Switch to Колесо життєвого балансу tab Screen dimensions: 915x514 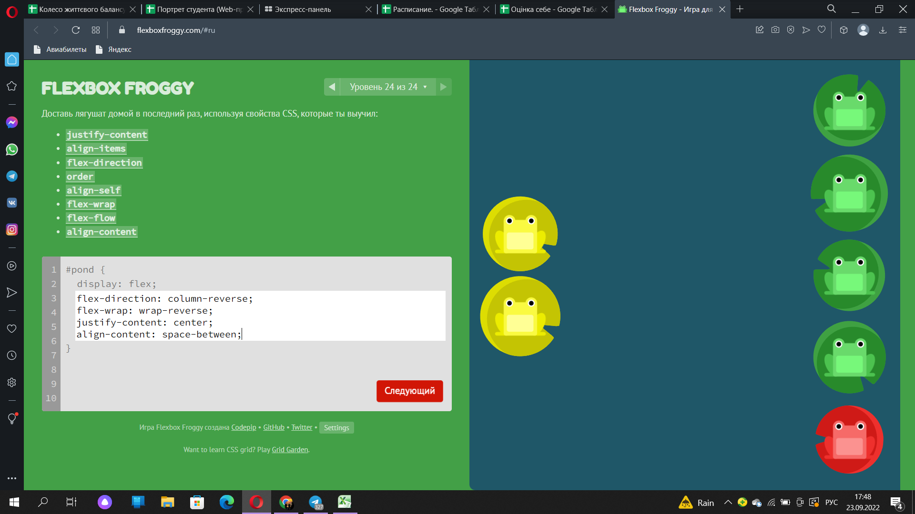click(x=82, y=9)
